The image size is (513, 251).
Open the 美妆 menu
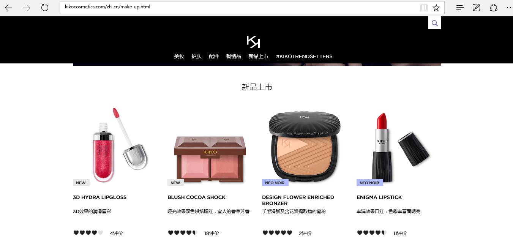(x=179, y=56)
